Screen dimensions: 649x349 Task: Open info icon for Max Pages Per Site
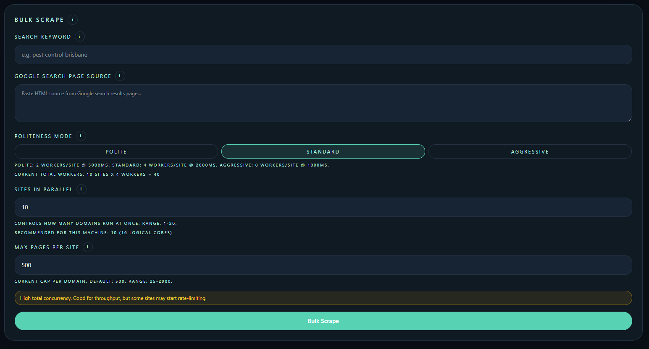coord(88,247)
